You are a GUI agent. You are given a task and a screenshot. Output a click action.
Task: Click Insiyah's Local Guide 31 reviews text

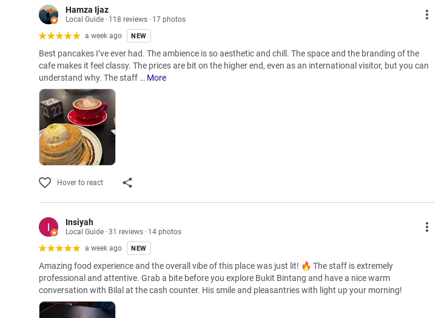coord(123,232)
